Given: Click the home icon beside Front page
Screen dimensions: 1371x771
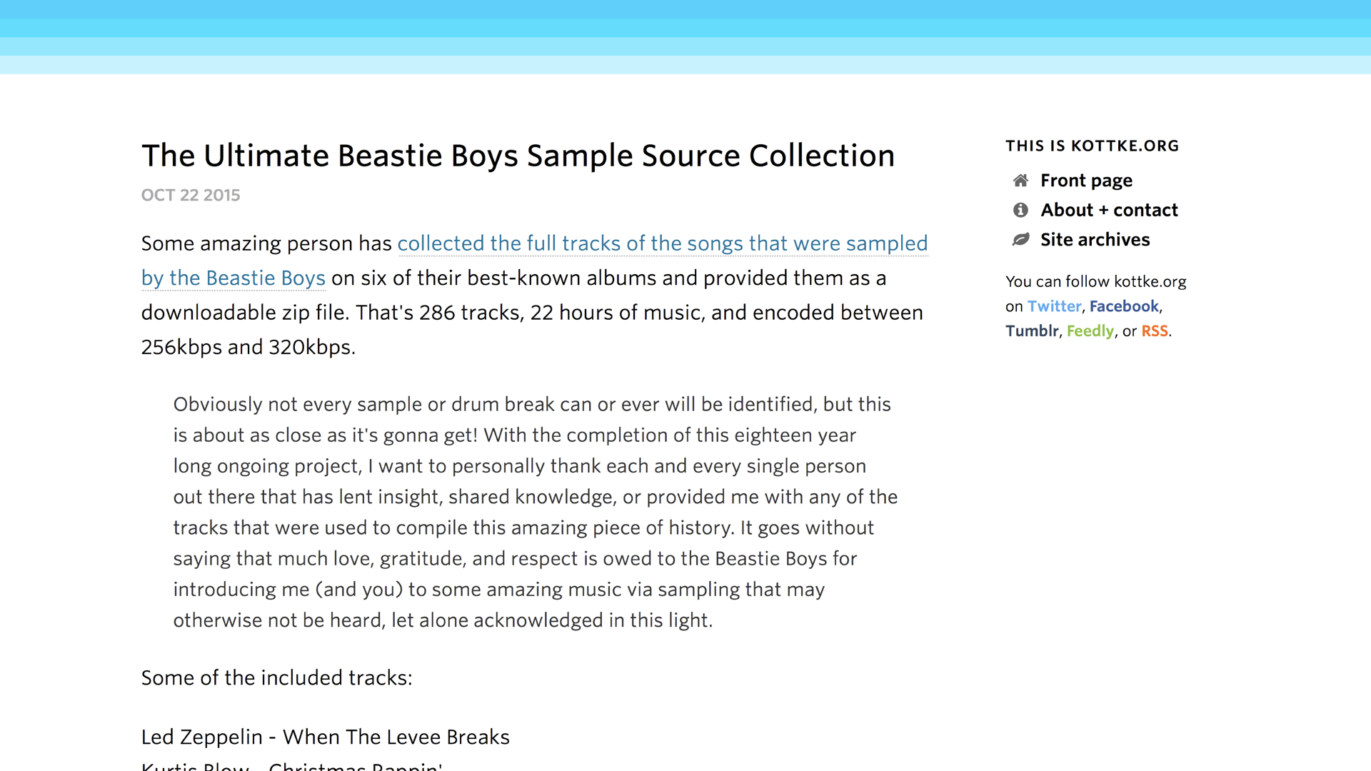Looking at the screenshot, I should (1020, 181).
